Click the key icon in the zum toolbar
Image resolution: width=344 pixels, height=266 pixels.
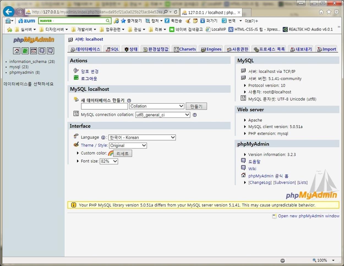tap(116, 21)
